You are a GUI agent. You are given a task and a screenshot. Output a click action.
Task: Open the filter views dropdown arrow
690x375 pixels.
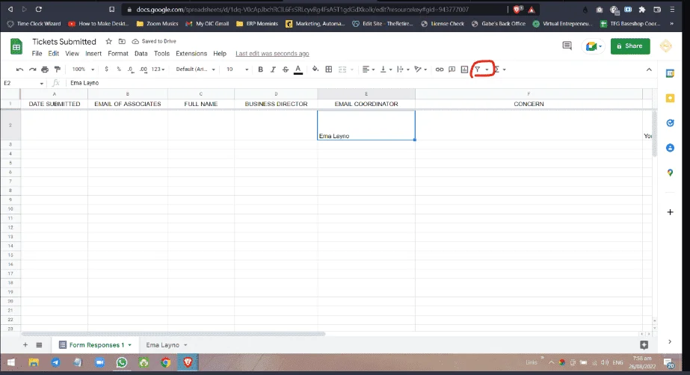point(487,69)
